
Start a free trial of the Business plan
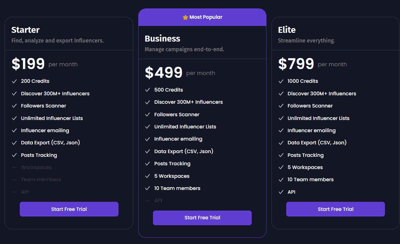click(x=202, y=218)
